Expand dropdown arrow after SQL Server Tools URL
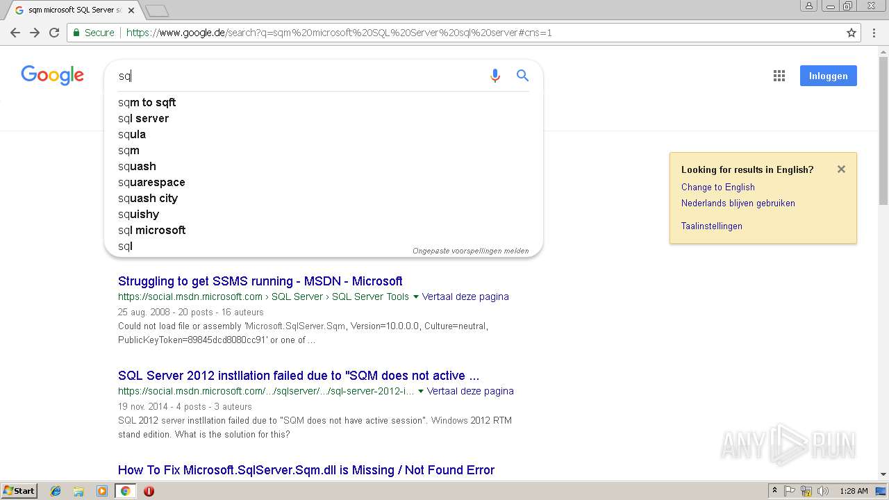 pos(416,297)
